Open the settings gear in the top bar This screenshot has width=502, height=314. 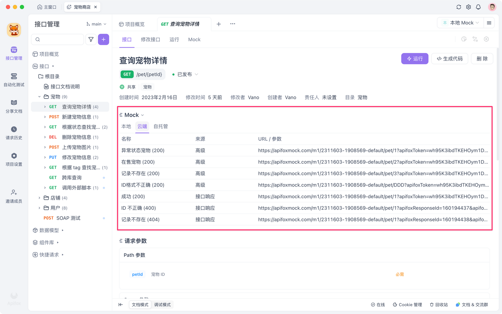click(x=468, y=7)
